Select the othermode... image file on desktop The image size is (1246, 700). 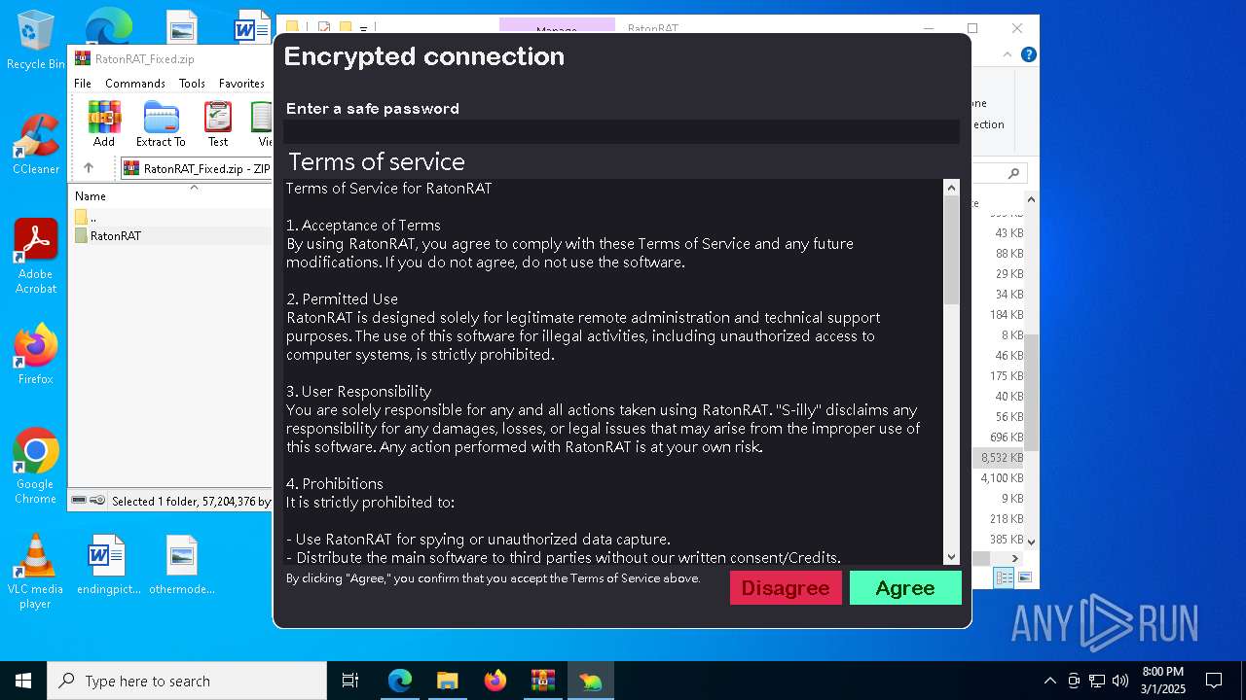pos(182,564)
